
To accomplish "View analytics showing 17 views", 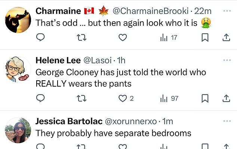I will click(x=169, y=38).
